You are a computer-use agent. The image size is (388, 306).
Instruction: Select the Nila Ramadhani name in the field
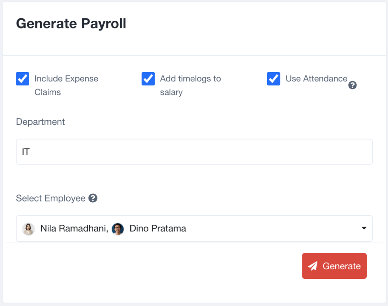click(x=74, y=228)
